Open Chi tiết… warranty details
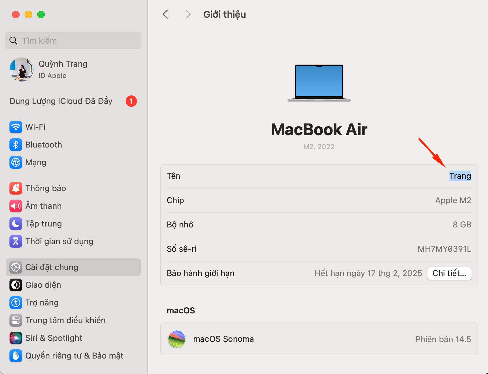488x374 pixels. click(449, 273)
